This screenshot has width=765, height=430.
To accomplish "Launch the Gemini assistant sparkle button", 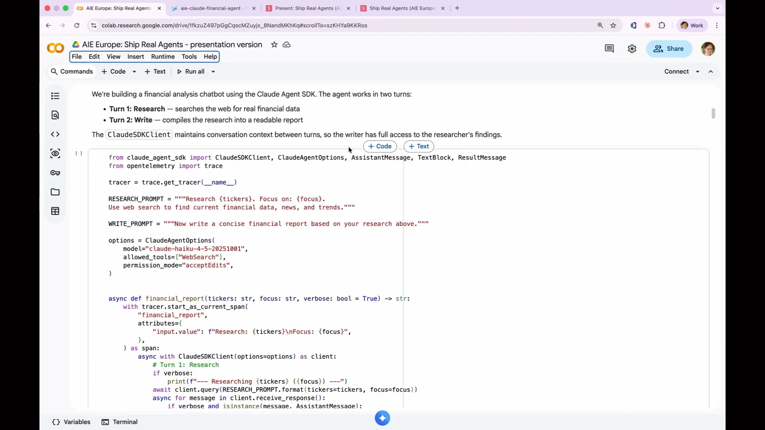I will 382,418.
